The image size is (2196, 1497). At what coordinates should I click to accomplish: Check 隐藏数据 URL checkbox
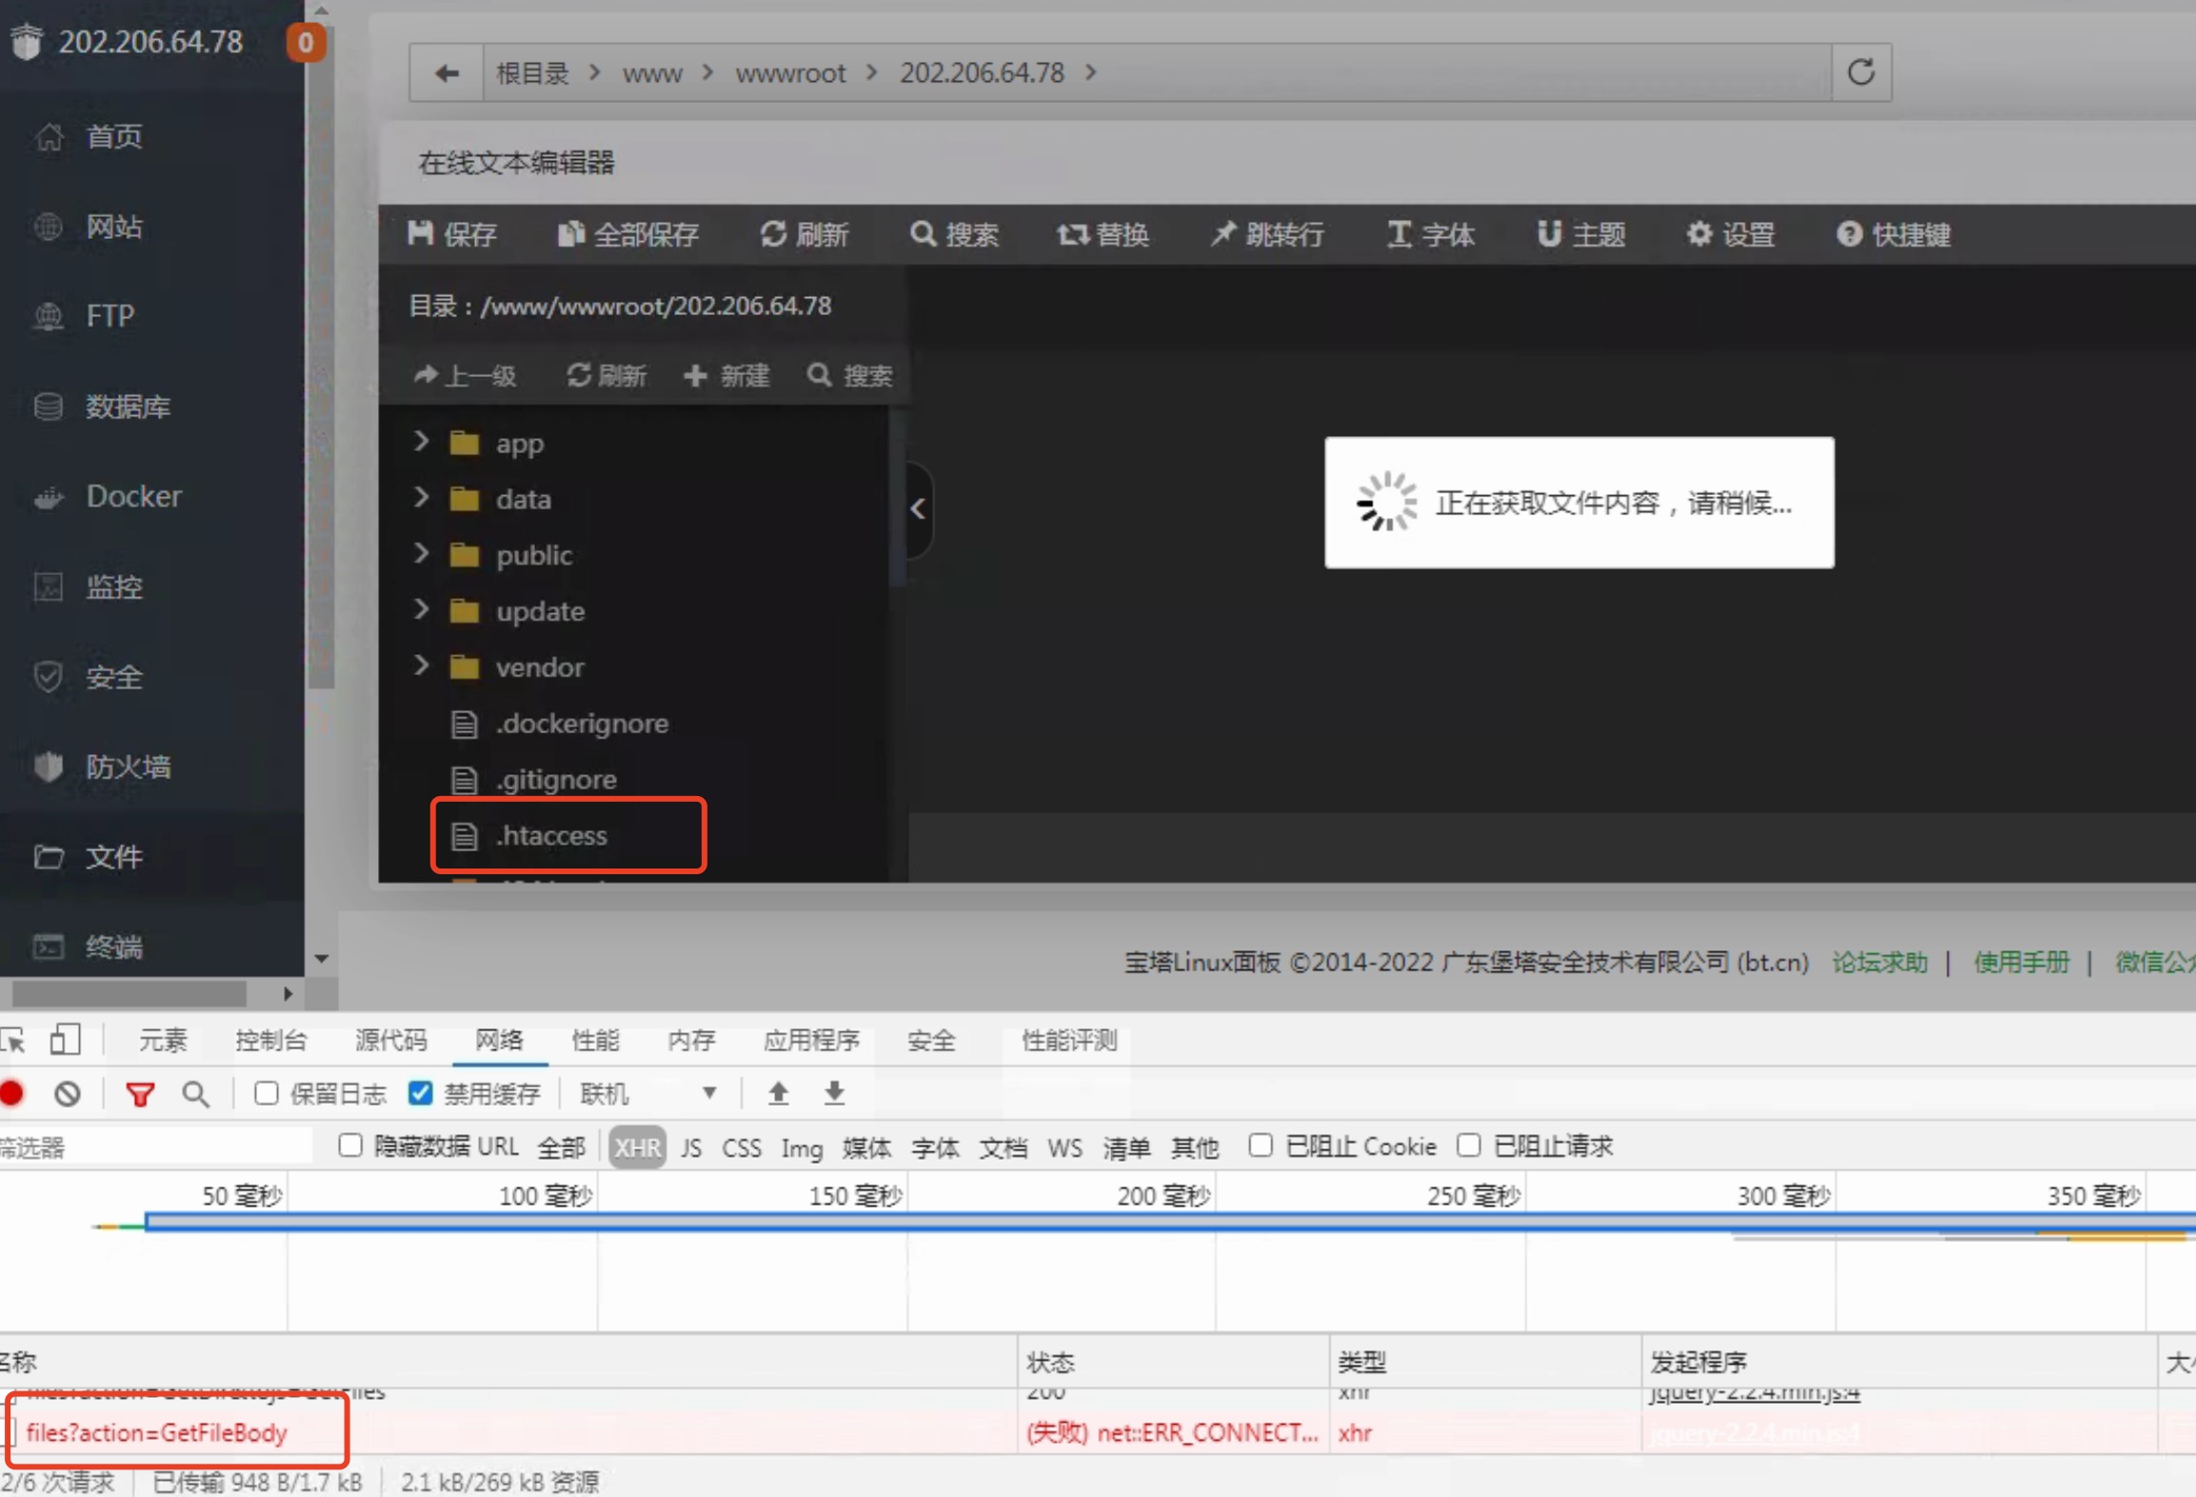(350, 1146)
